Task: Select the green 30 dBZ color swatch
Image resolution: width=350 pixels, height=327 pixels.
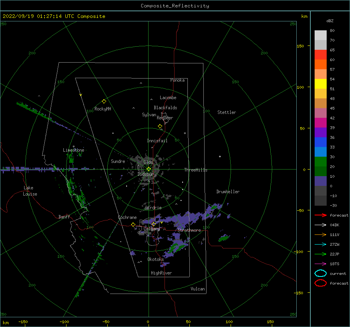Action: click(320, 162)
